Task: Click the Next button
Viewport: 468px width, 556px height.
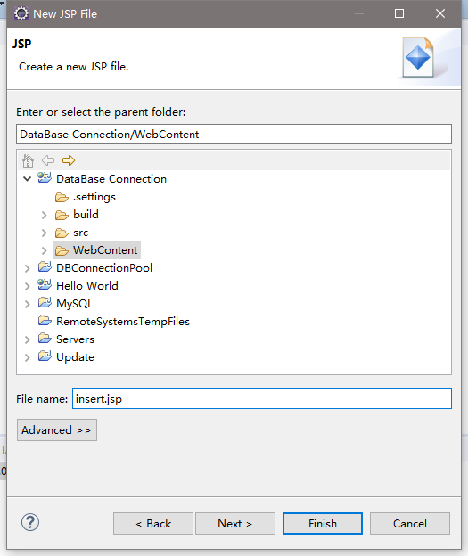Action: [x=235, y=523]
